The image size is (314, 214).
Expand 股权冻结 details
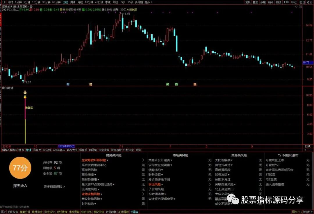click(229, 175)
